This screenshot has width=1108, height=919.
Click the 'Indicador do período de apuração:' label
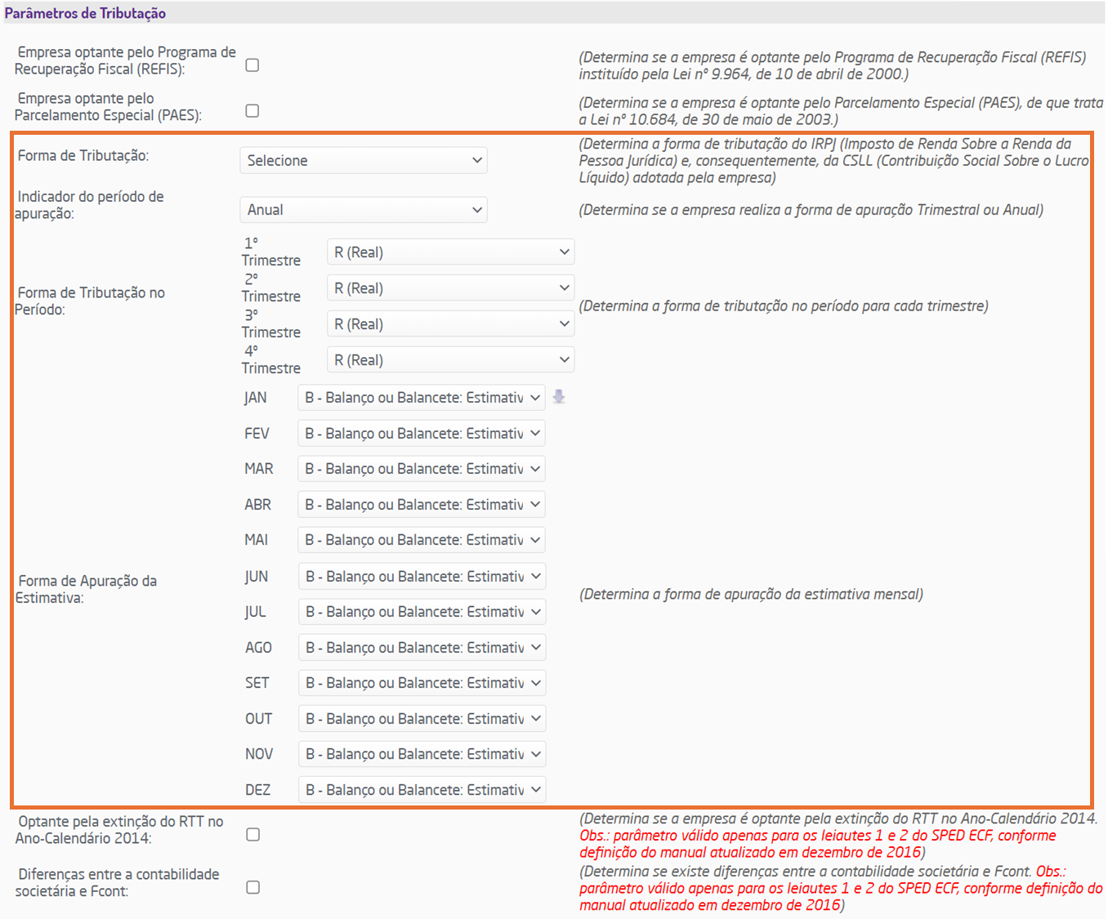90,205
